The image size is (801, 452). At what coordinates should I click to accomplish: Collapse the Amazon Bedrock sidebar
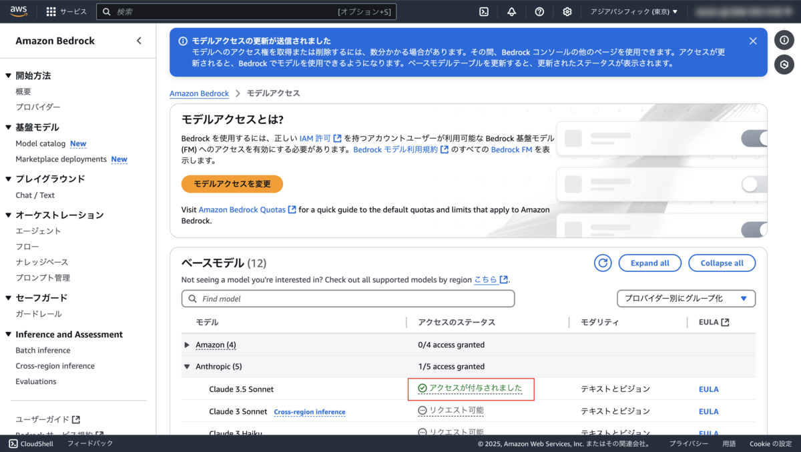point(139,41)
